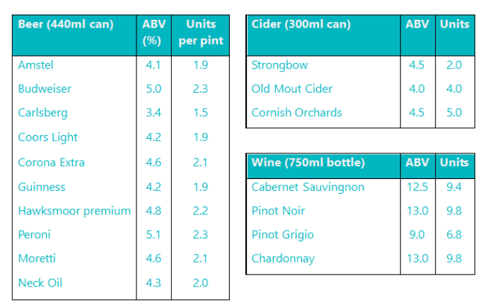The image size is (488, 307).
Task: Select the Cider (300ml can) header
Action: (301, 24)
